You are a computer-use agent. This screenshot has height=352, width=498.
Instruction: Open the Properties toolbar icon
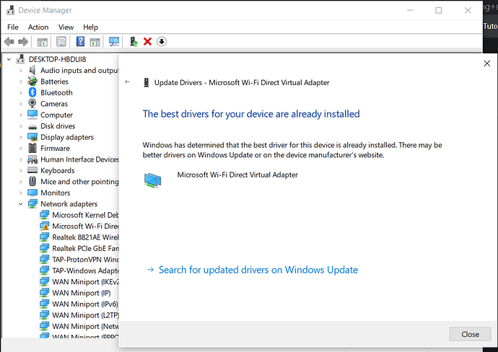point(61,42)
